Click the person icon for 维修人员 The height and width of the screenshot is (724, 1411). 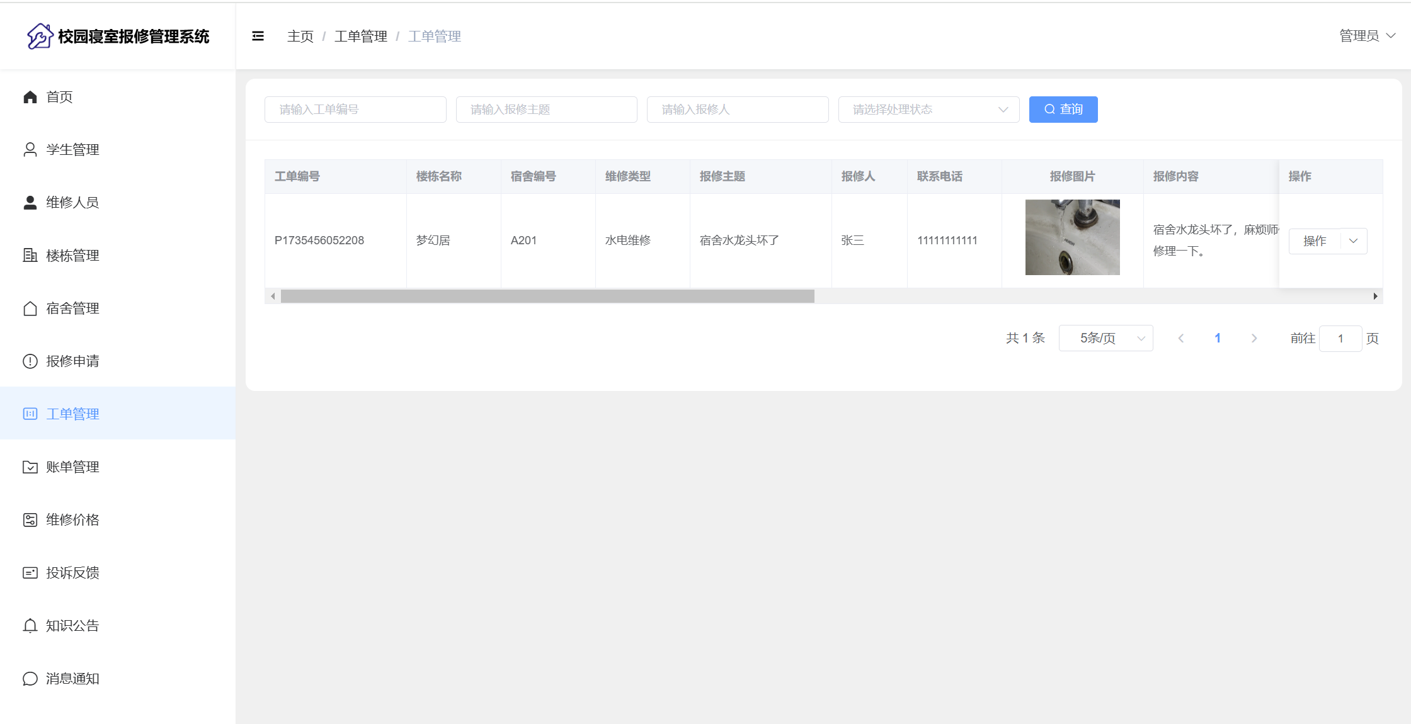[x=30, y=203]
